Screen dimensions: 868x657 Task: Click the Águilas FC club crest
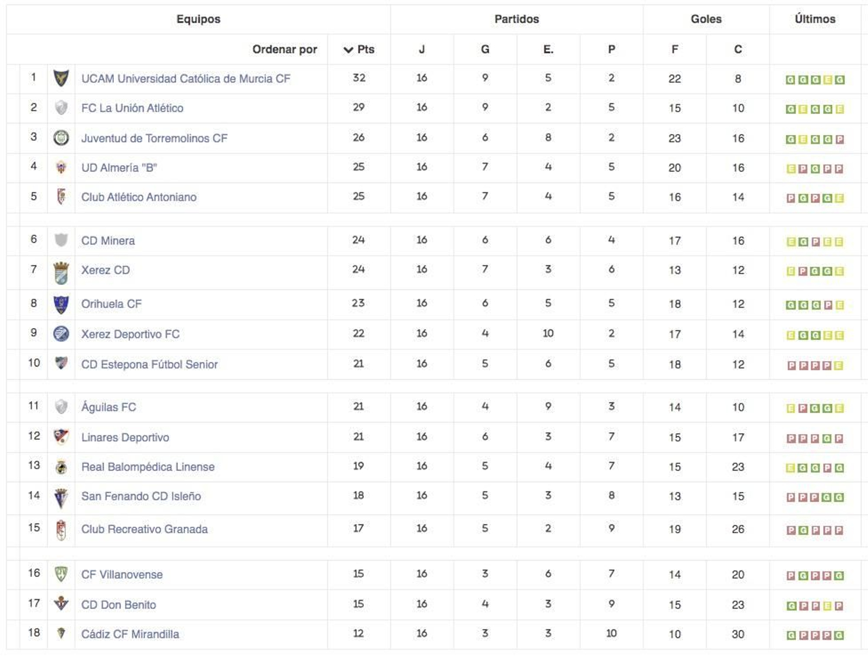pos(61,407)
